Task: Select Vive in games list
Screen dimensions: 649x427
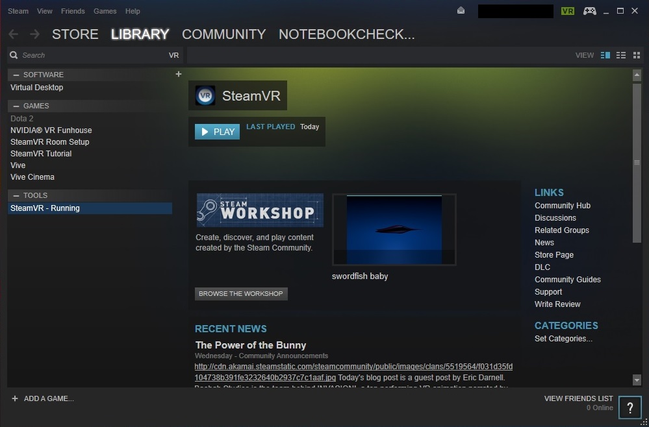Action: tap(18, 165)
